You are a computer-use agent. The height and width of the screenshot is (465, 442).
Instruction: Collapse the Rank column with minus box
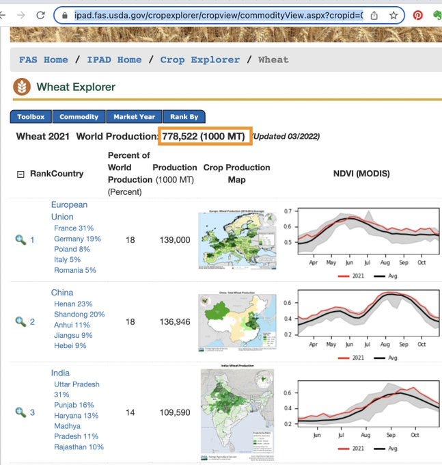click(20, 174)
